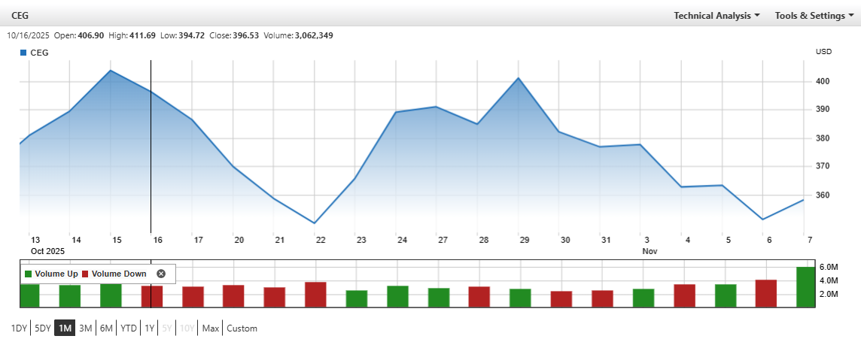Open Technical Analysis dropdown
The width and height of the screenshot is (861, 342).
tap(716, 15)
